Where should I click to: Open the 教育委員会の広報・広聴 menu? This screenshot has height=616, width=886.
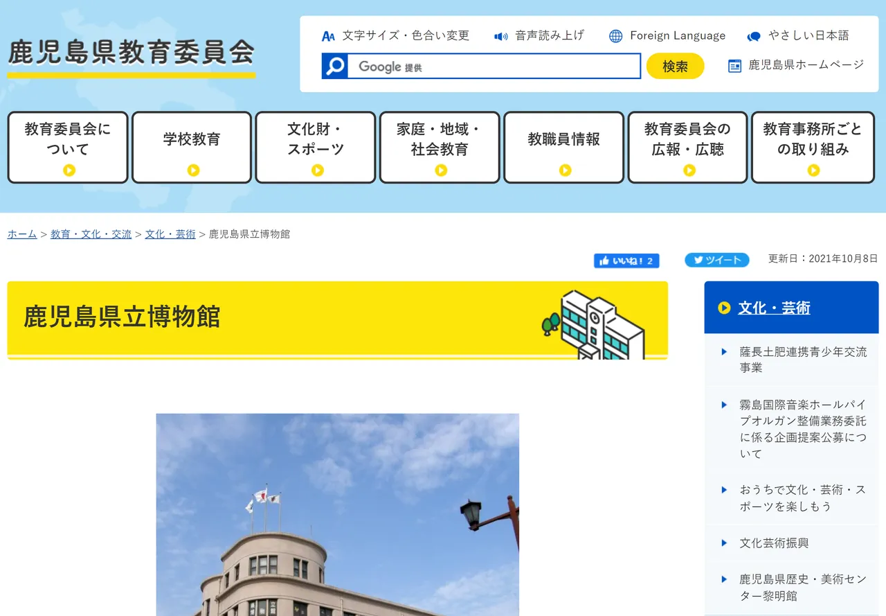688,148
